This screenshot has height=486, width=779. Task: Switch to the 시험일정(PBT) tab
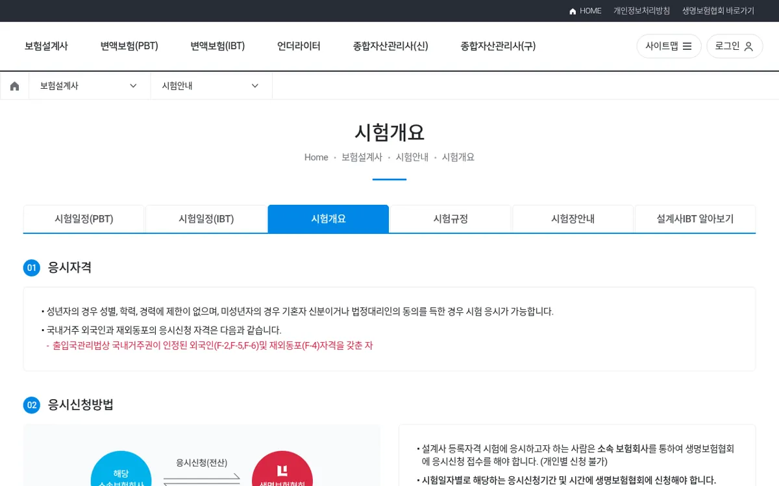click(x=84, y=219)
